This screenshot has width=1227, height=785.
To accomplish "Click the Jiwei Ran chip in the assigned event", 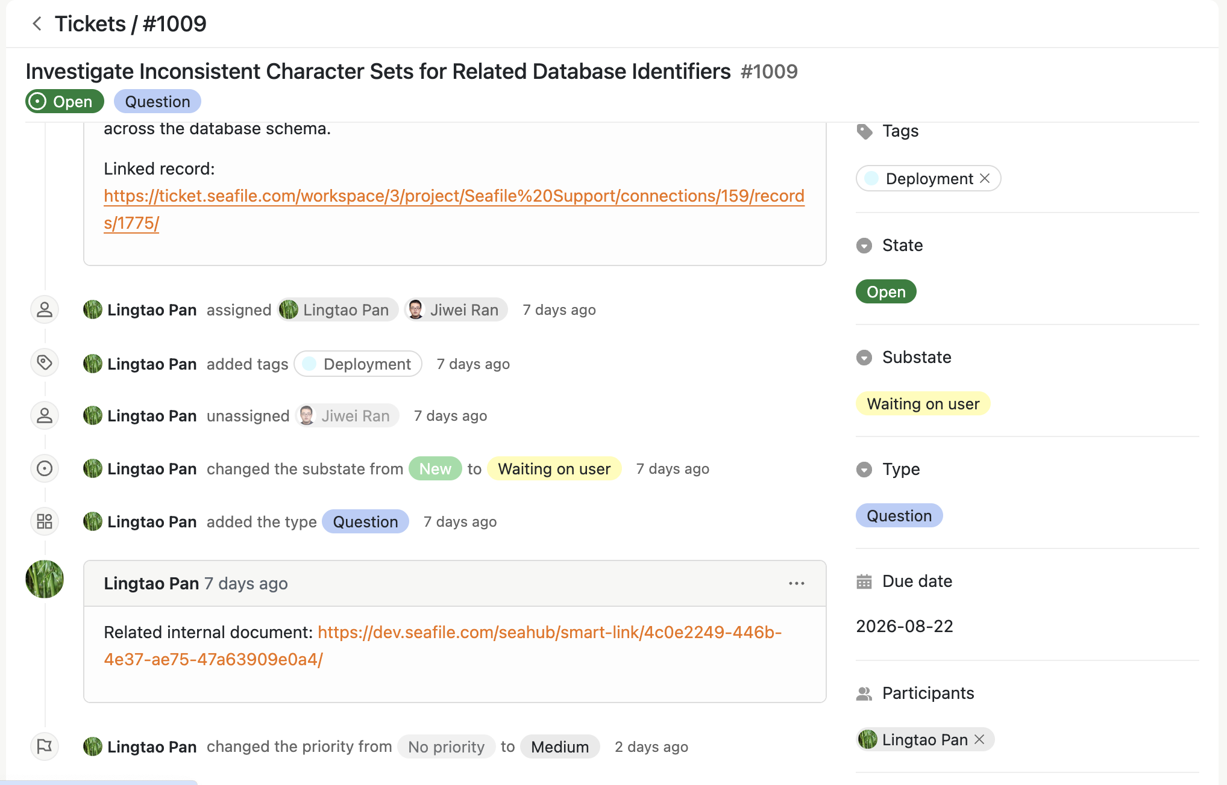I will (x=456, y=309).
